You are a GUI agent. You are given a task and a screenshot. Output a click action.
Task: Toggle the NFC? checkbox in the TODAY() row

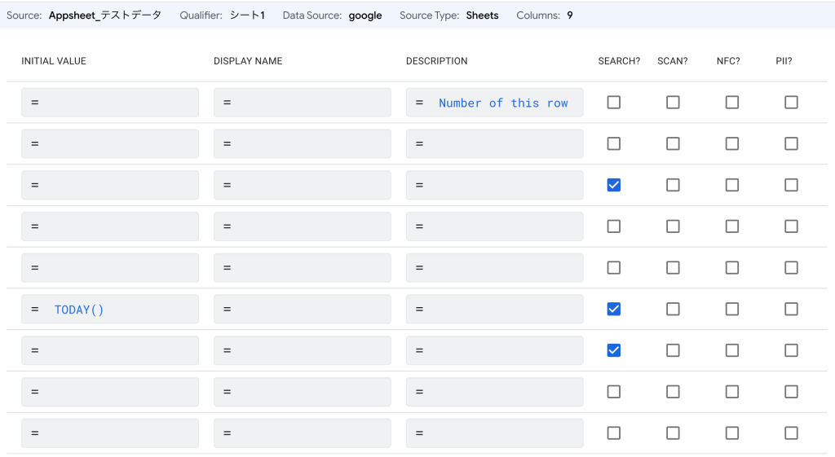point(732,309)
